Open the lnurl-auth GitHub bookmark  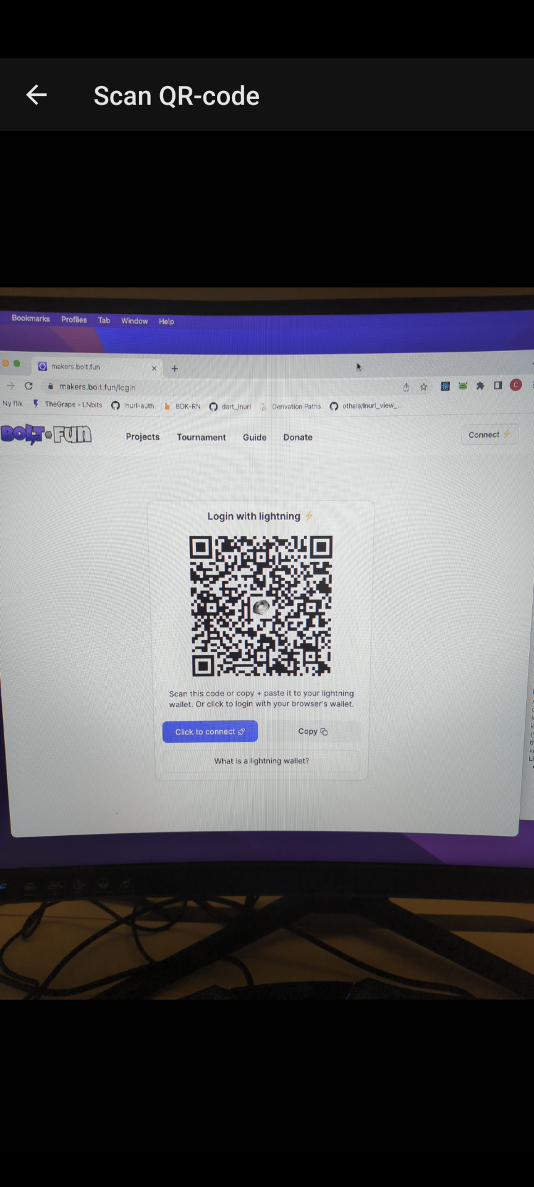click(133, 406)
